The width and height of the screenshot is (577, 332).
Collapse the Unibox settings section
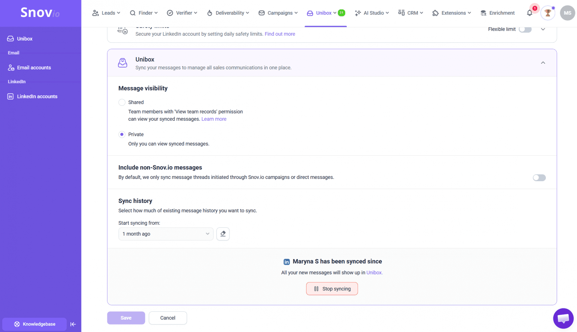coord(543,63)
